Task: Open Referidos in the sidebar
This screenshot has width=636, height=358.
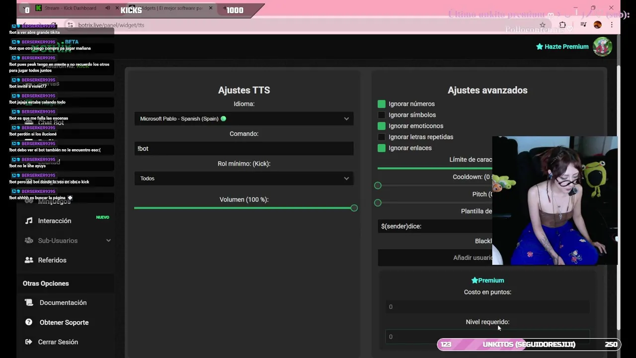Action: pos(52,260)
